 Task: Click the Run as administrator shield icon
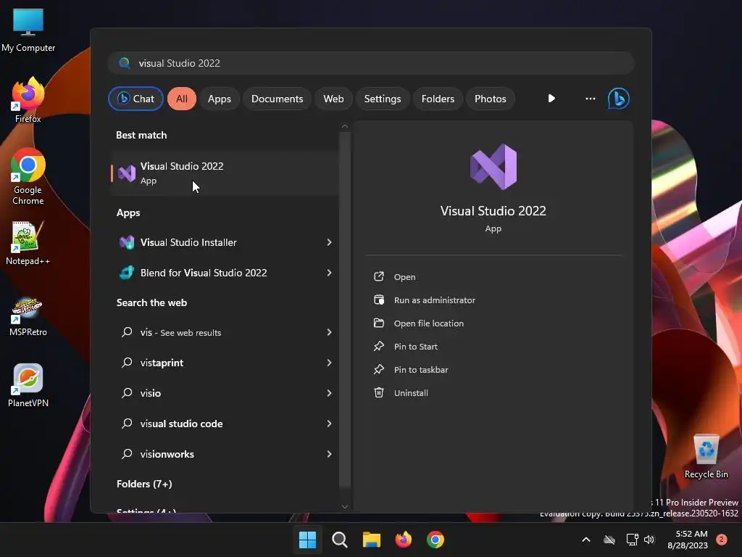coord(378,300)
